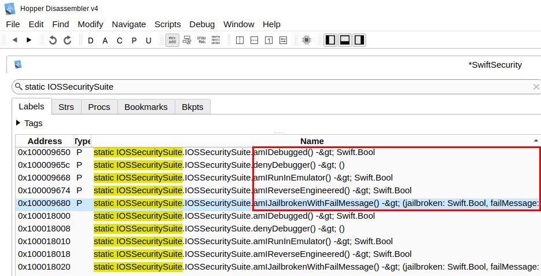Image resolution: width=541 pixels, height=276 pixels.
Task: Select highlighted row at address 0x100009680
Action: [278, 204]
